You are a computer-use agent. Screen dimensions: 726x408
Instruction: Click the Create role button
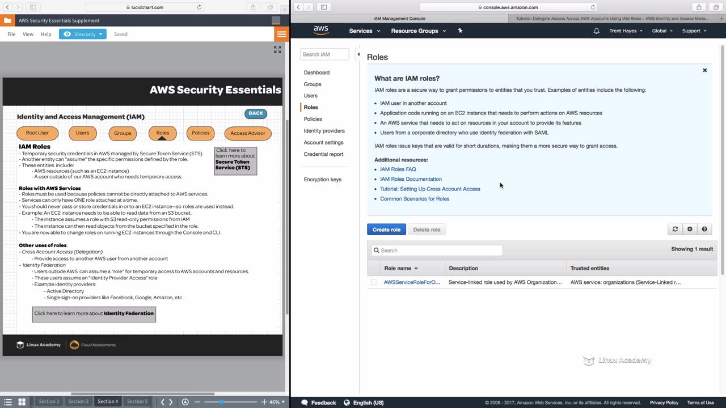tap(386, 229)
